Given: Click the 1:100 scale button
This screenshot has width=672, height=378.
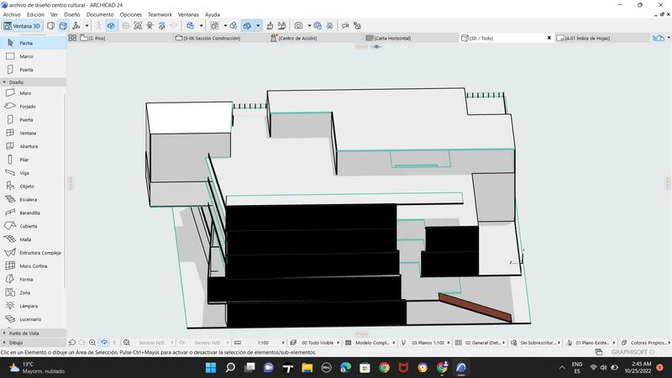Looking at the screenshot, I should click(x=263, y=343).
